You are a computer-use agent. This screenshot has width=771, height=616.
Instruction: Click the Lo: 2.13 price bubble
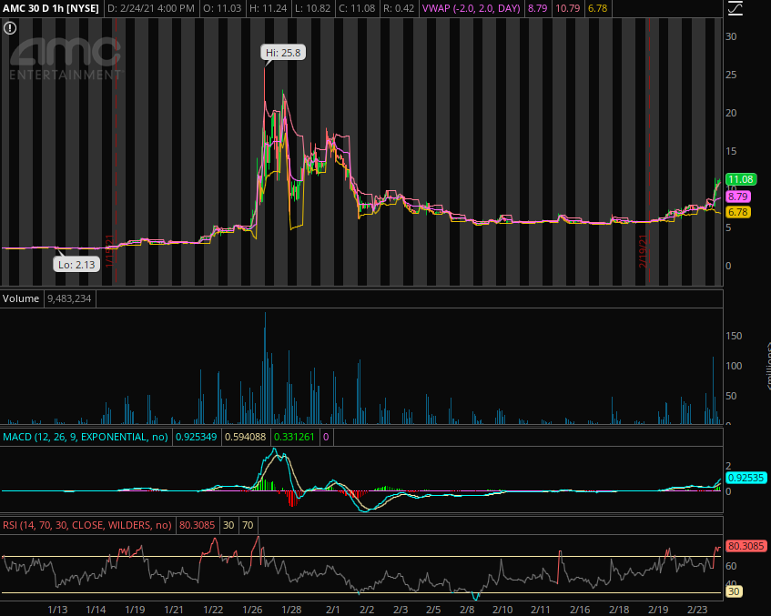click(76, 265)
